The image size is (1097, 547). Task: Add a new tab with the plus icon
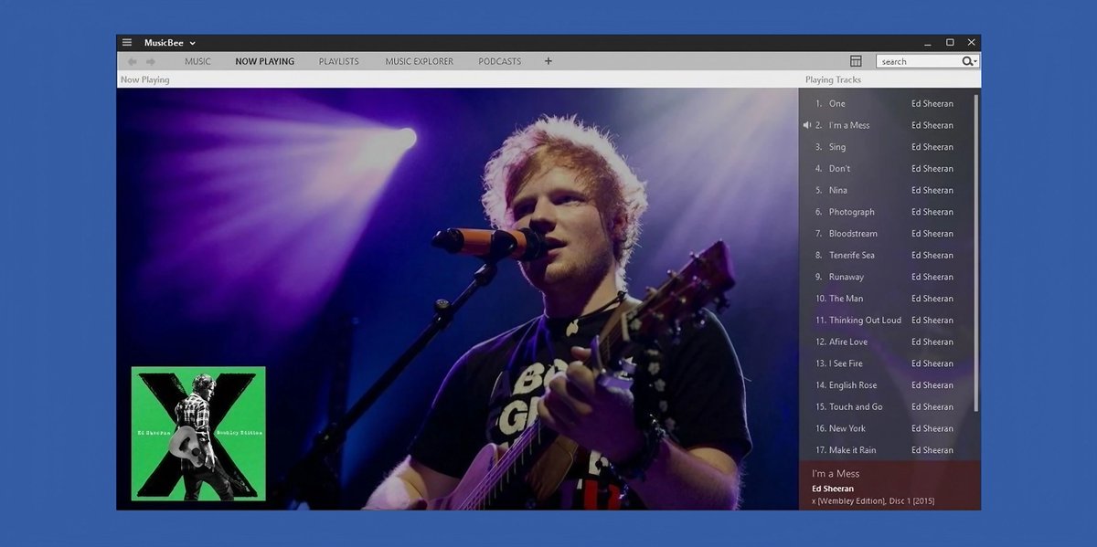click(548, 61)
